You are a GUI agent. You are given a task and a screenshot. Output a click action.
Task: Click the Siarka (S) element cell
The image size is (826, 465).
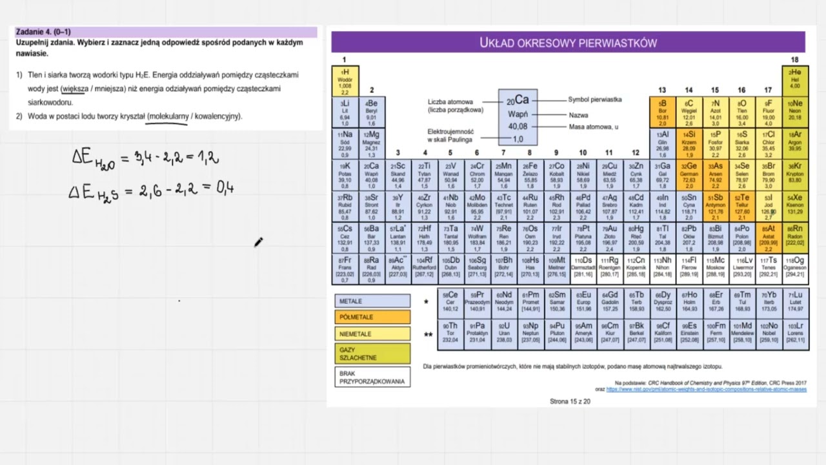pyautogui.click(x=742, y=143)
